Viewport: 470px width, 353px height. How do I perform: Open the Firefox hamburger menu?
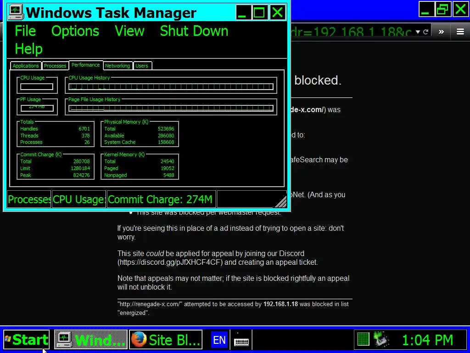(460, 32)
